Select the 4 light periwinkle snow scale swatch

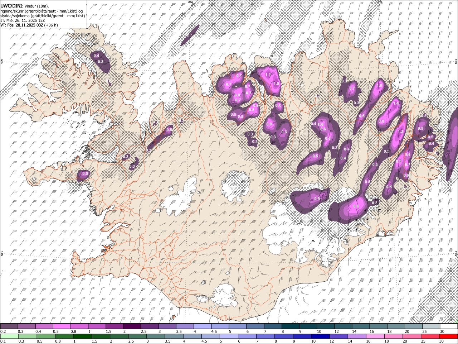click(x=203, y=326)
